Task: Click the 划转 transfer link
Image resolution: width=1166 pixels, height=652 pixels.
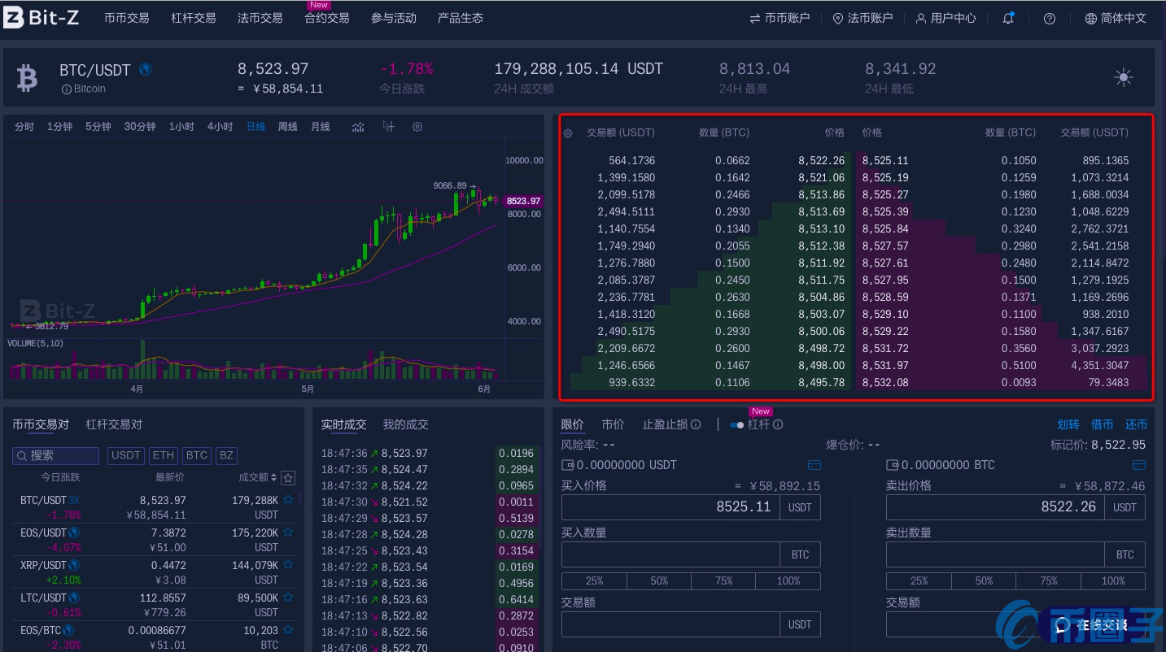Action: (1068, 424)
